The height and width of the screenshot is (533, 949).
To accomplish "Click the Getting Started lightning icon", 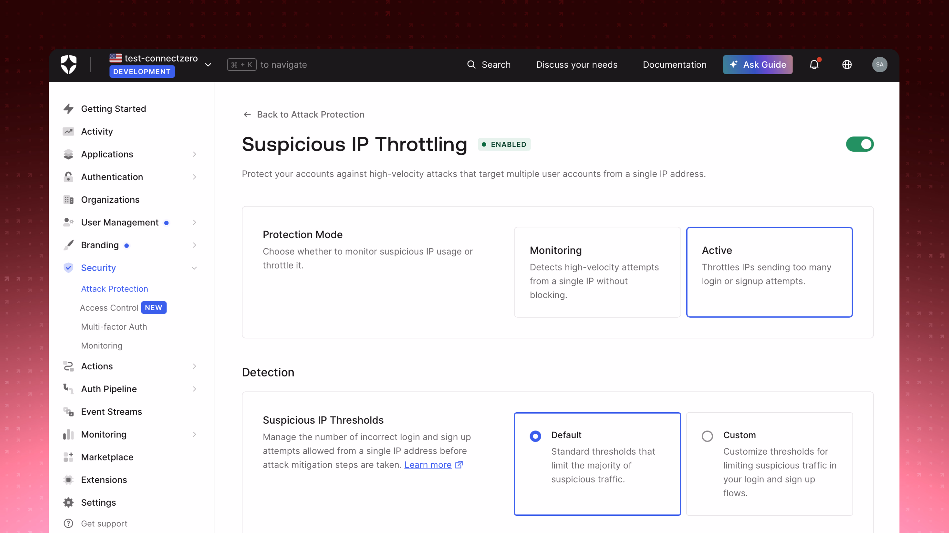I will pyautogui.click(x=68, y=109).
